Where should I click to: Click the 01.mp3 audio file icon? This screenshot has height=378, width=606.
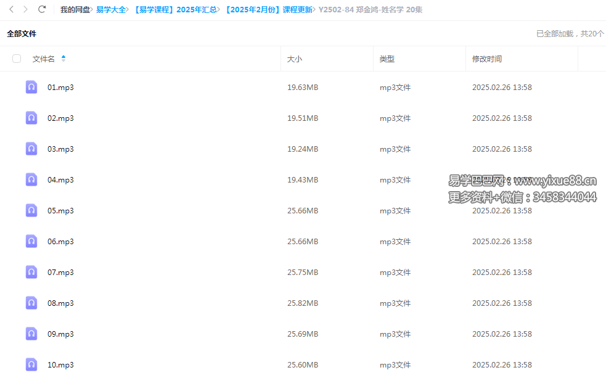[31, 87]
